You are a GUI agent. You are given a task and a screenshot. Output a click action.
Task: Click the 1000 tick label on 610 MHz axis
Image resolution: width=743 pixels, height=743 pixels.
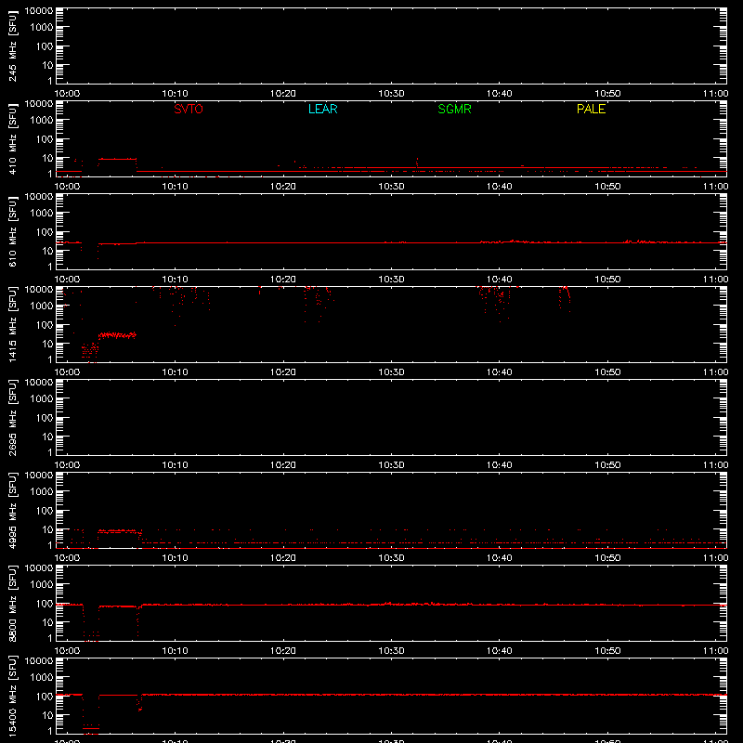click(x=42, y=214)
